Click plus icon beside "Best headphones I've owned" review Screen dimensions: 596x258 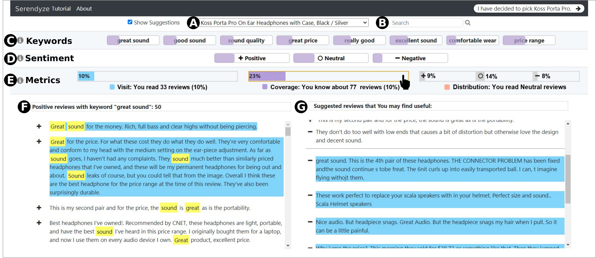[x=39, y=223]
